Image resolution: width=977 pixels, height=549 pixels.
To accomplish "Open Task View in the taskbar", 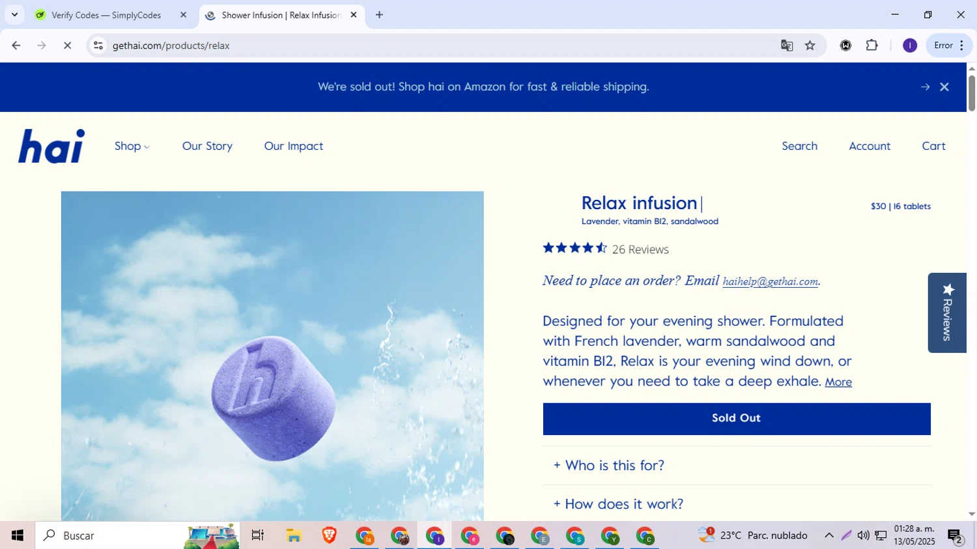I will (x=258, y=535).
